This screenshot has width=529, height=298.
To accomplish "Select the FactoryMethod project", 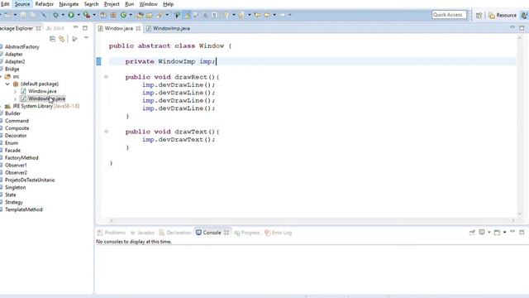I will [x=21, y=158].
